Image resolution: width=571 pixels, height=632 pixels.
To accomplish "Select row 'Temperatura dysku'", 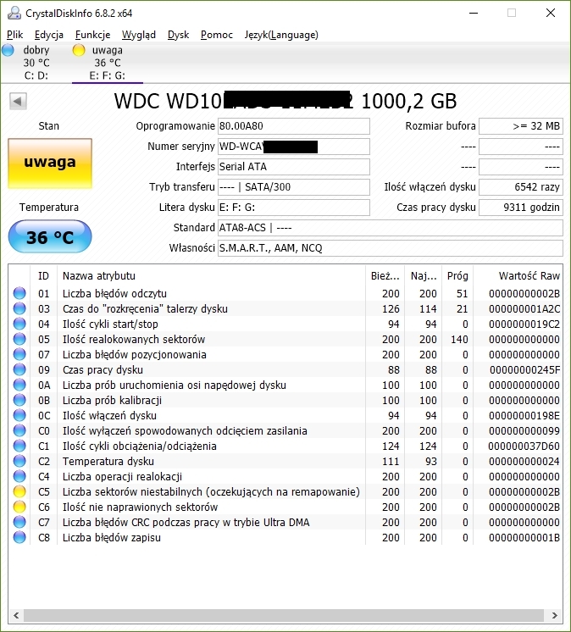I will coord(285,461).
